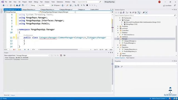Click the Categorized icon in Properties panel

point(116,67)
